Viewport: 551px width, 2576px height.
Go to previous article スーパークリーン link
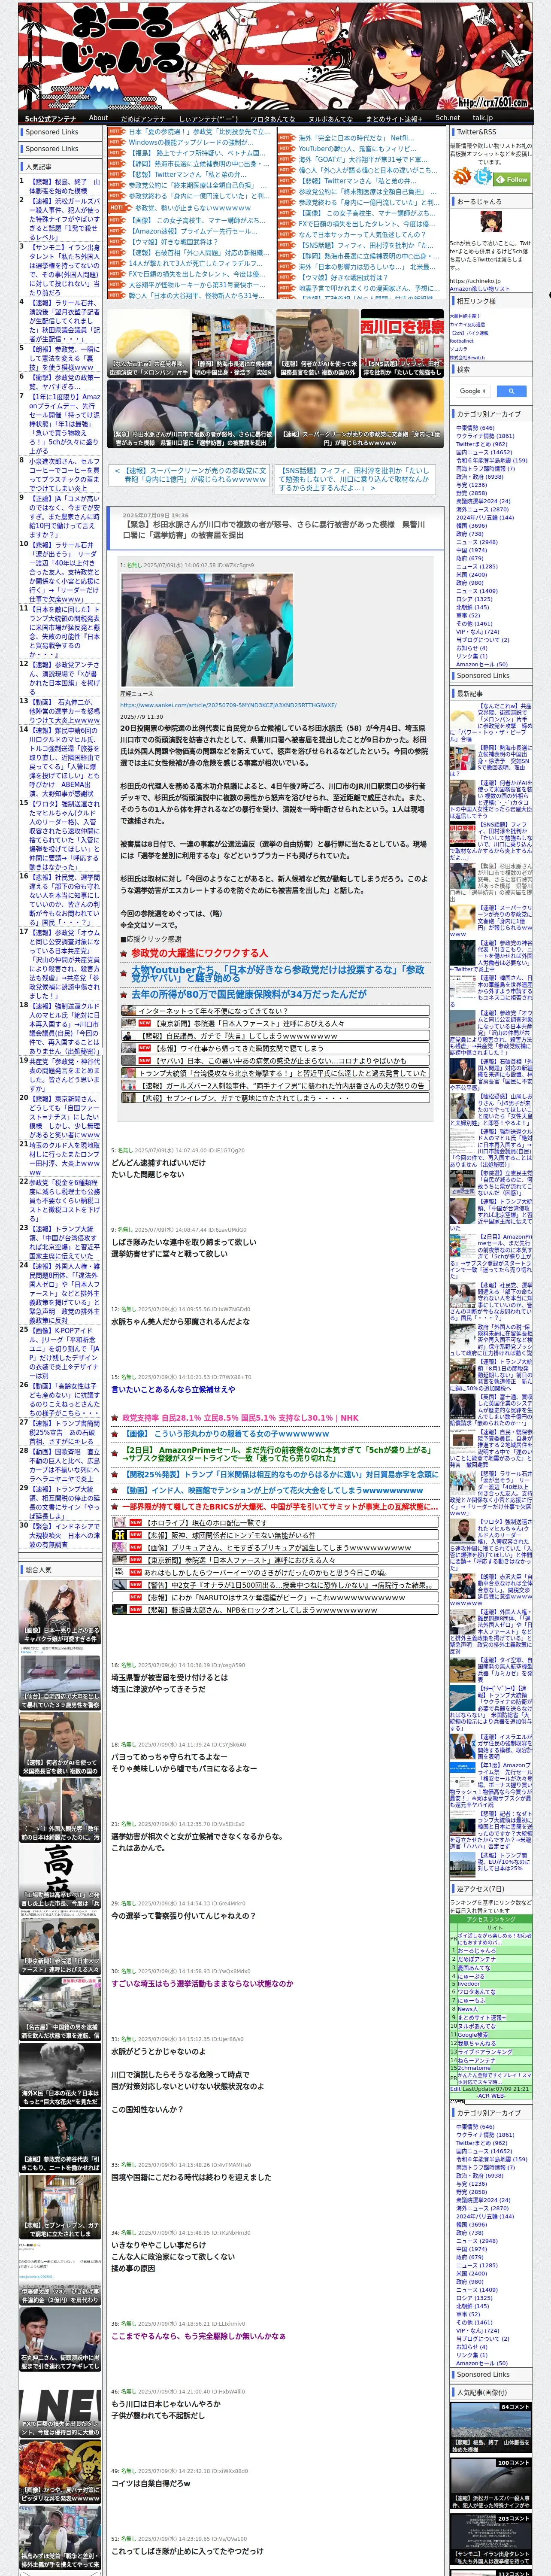(190, 475)
